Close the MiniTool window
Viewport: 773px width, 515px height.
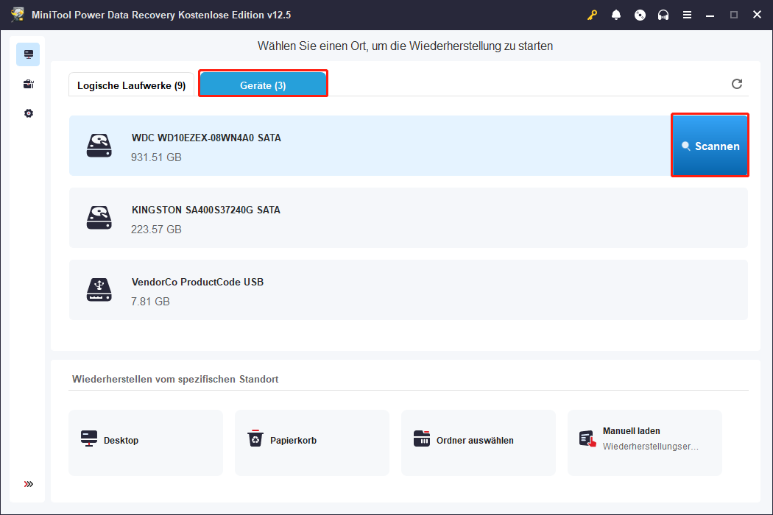[758, 15]
